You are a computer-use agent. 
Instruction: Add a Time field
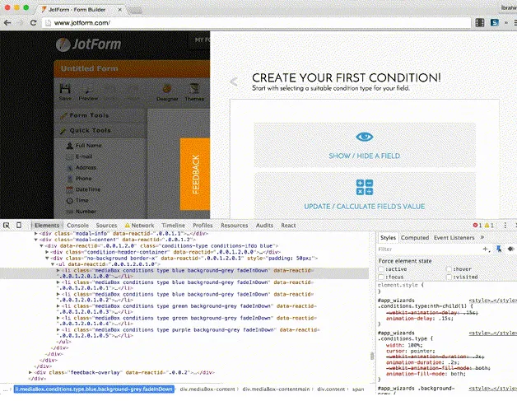(x=77, y=201)
